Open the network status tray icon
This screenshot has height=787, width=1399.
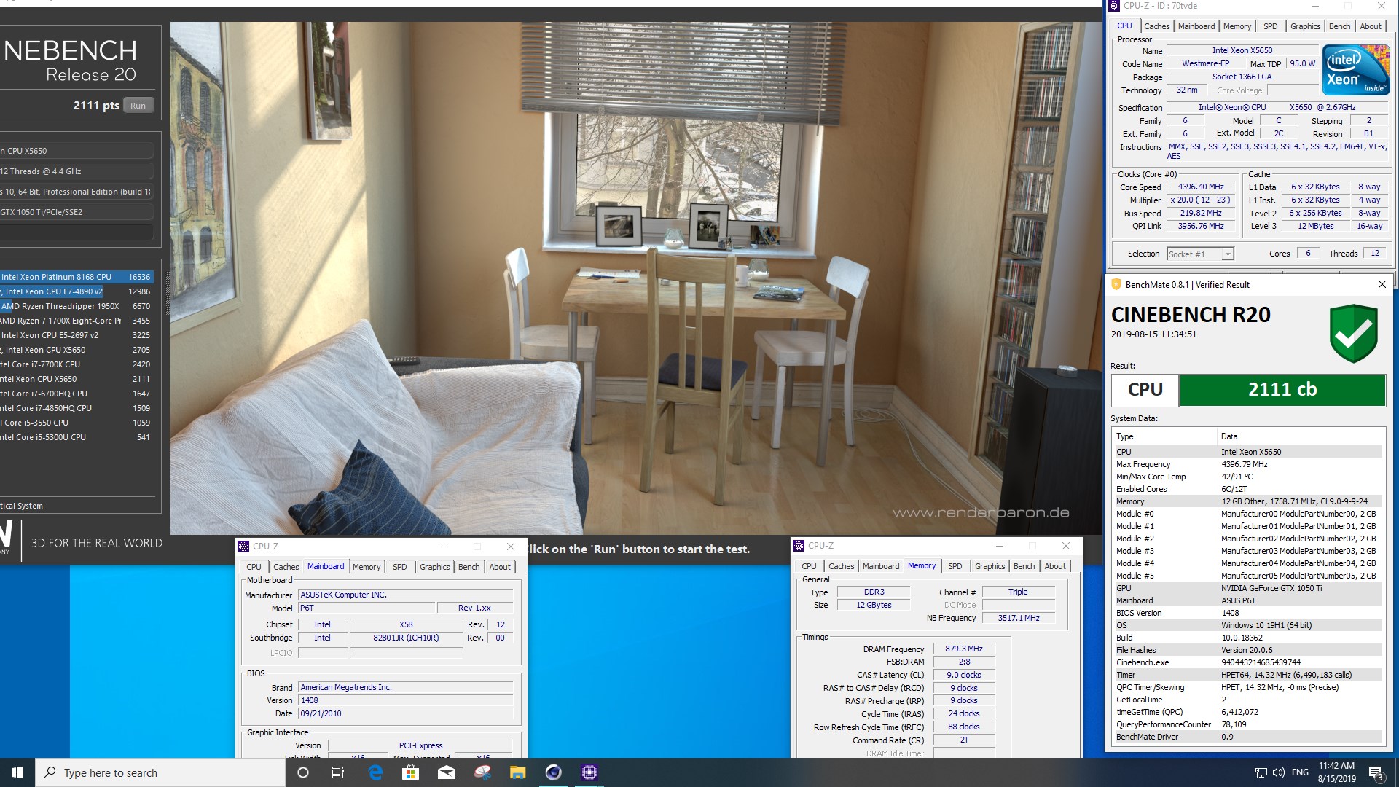[x=1261, y=772]
